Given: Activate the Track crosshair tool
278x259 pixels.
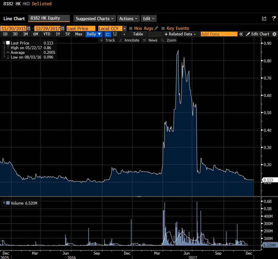Looking at the screenshot, I should point(107,40).
